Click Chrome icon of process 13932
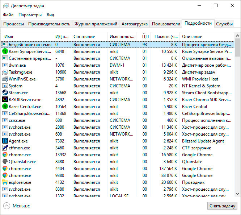241x215 pixels. pos(5,154)
